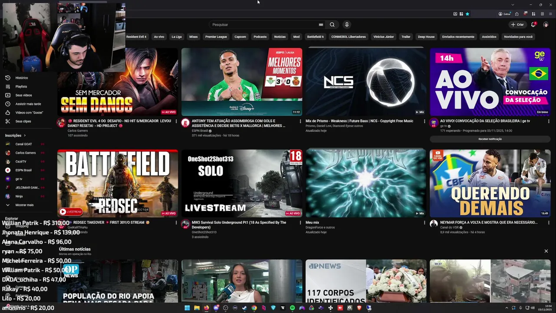Click the Criar button
Image resolution: width=556 pixels, height=313 pixels.
pyautogui.click(x=517, y=25)
